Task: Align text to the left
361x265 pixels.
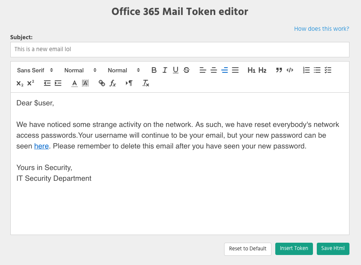Action: click(x=203, y=70)
